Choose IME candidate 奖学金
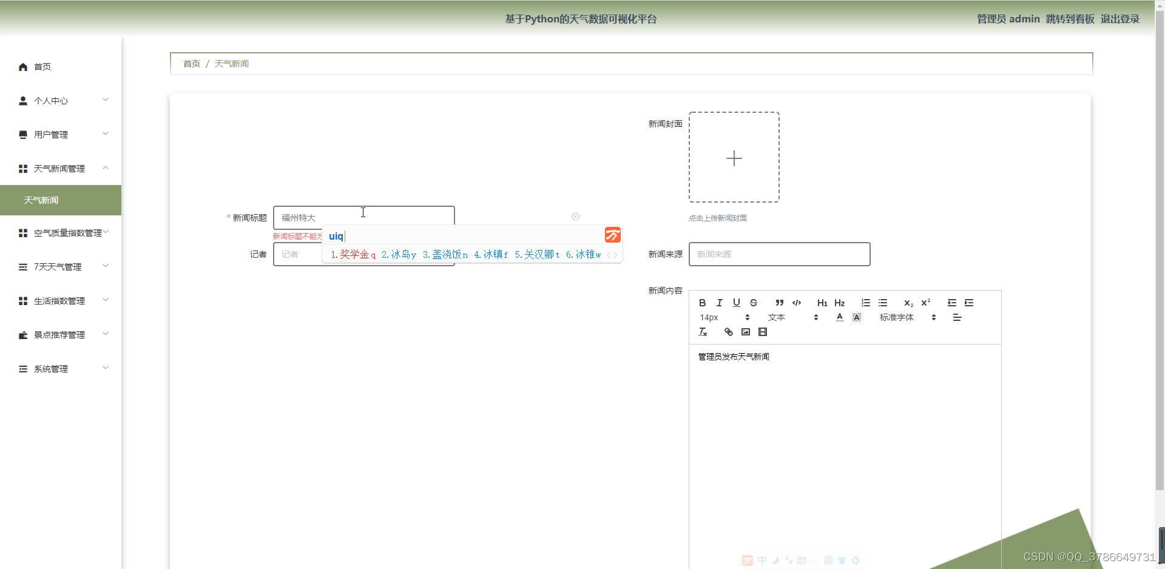The height and width of the screenshot is (569, 1165). [353, 255]
